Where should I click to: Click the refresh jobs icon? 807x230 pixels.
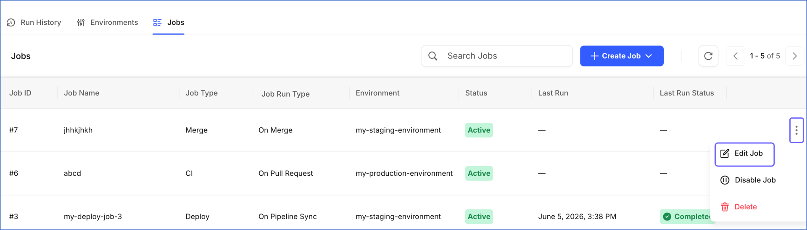(x=708, y=56)
